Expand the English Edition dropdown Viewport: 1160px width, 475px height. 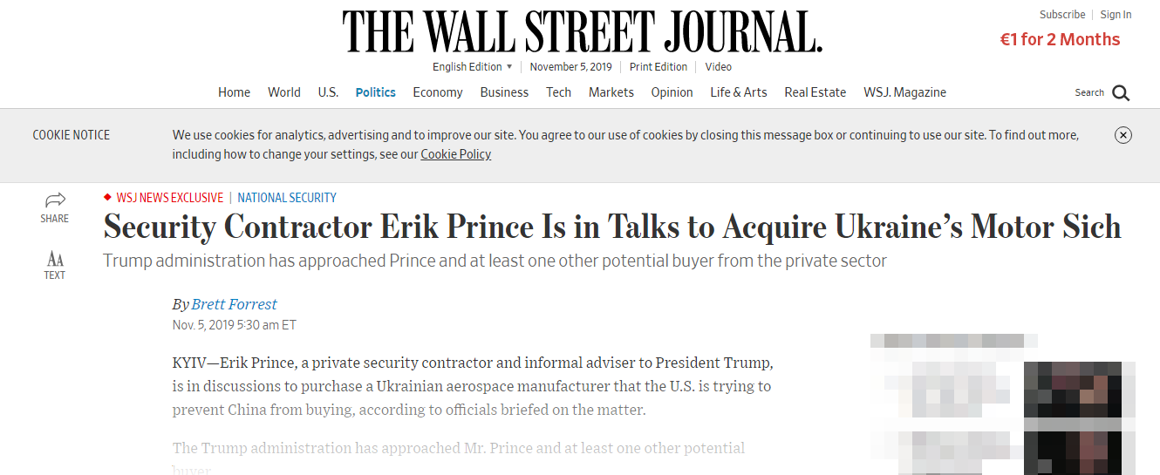472,67
